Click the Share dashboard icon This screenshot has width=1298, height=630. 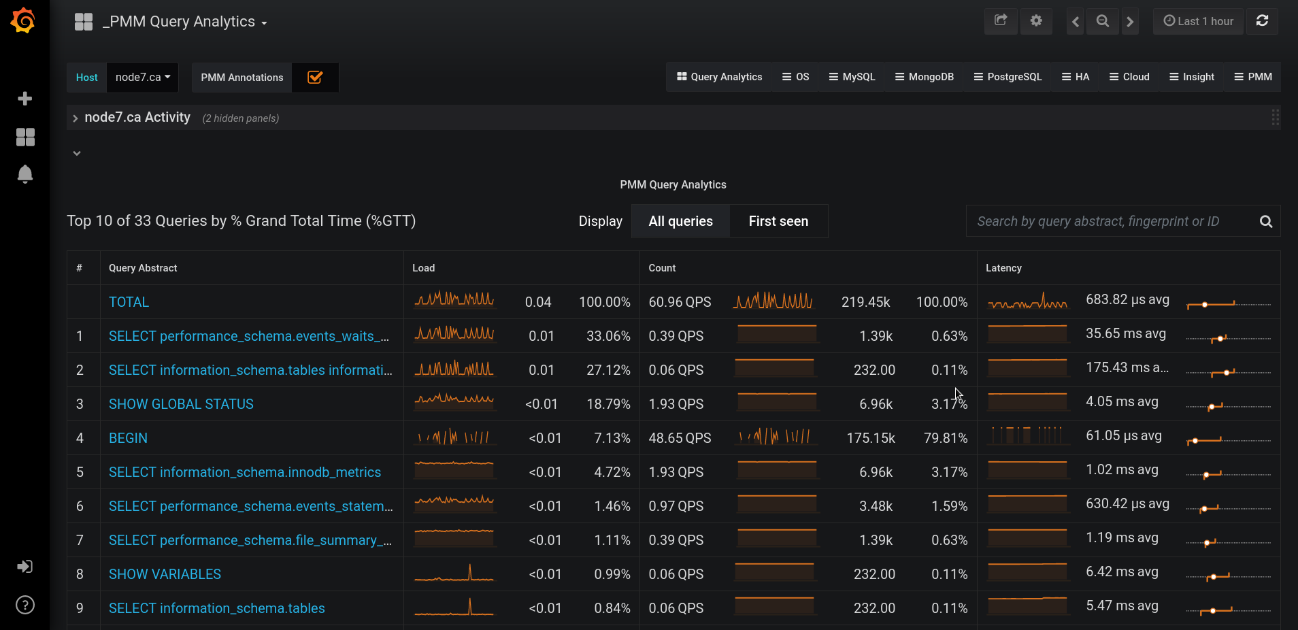point(1001,21)
